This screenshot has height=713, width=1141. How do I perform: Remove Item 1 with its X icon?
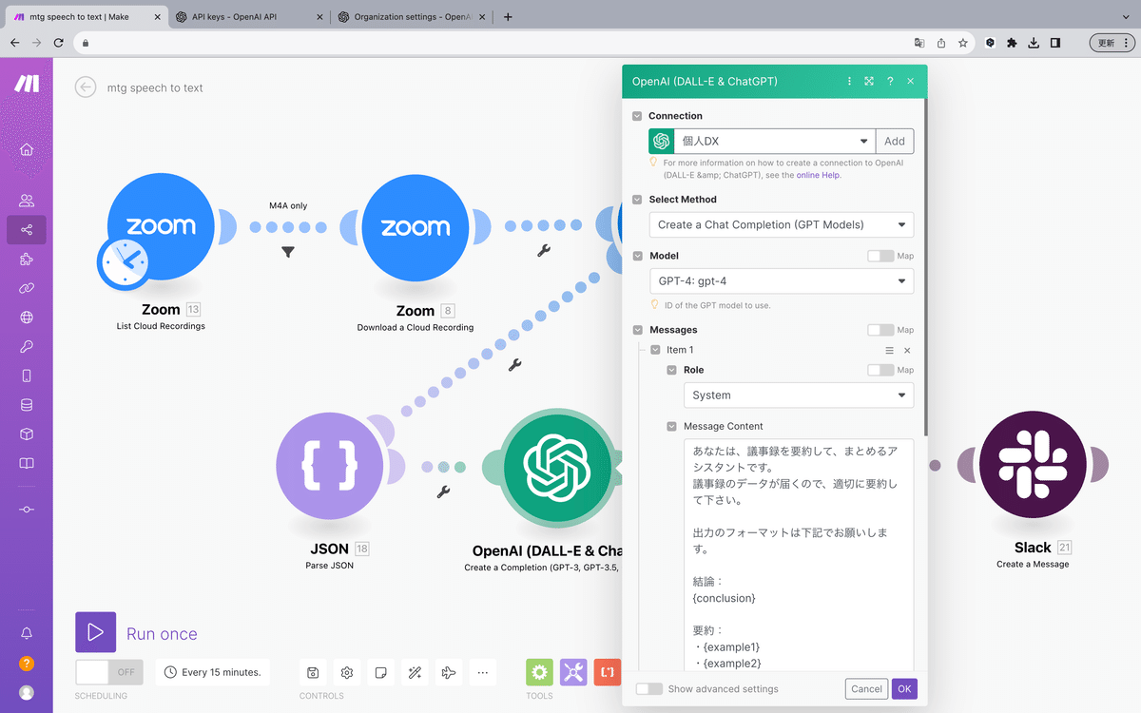click(x=907, y=351)
